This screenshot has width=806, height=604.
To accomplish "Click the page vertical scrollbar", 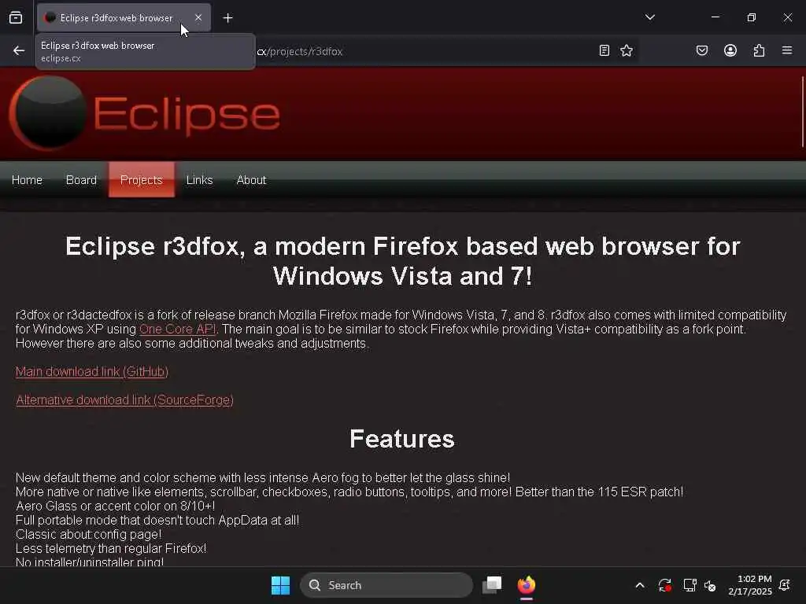I will (802, 111).
